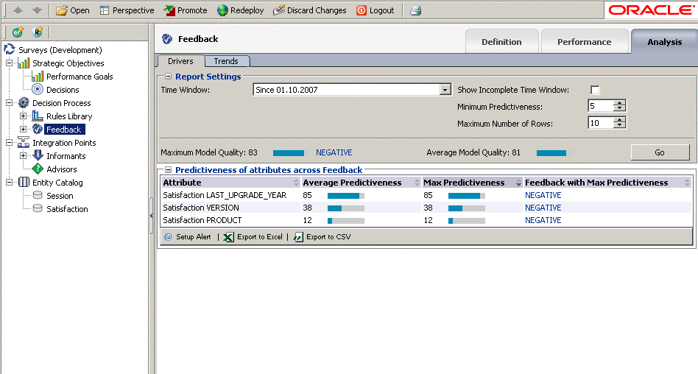Collapse the Report Settings section
Screen dimensions: 698x374
(x=168, y=77)
